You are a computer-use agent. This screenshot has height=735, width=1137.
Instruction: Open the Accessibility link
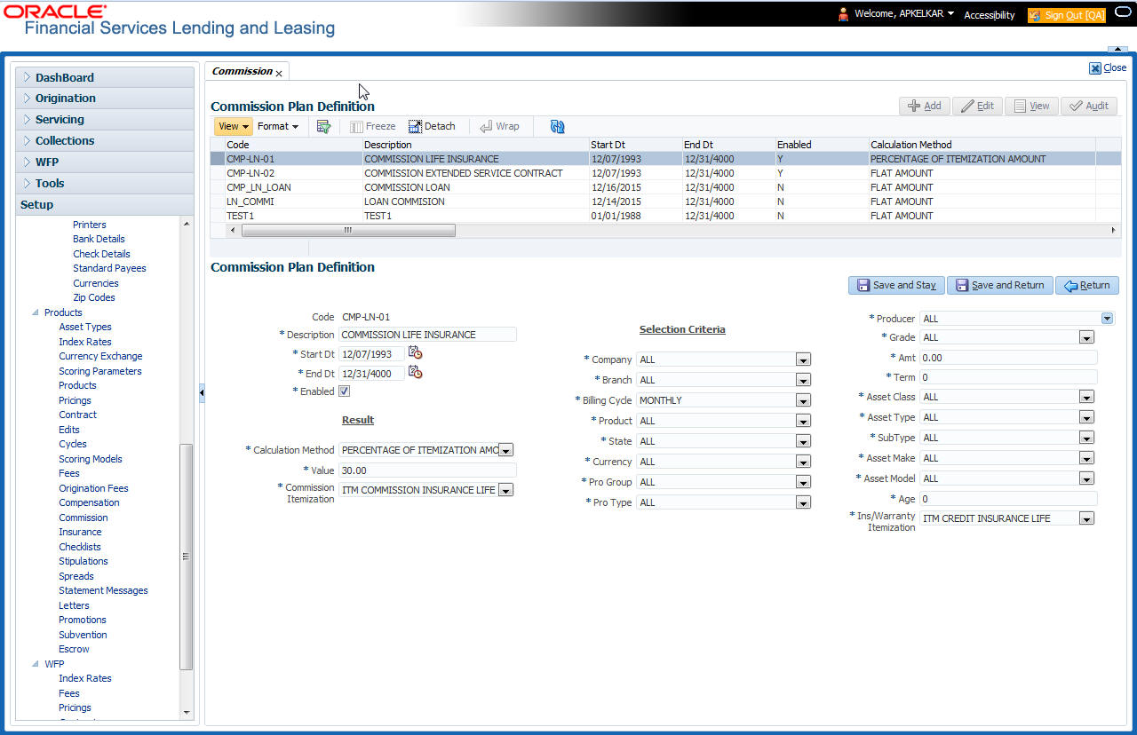[990, 15]
